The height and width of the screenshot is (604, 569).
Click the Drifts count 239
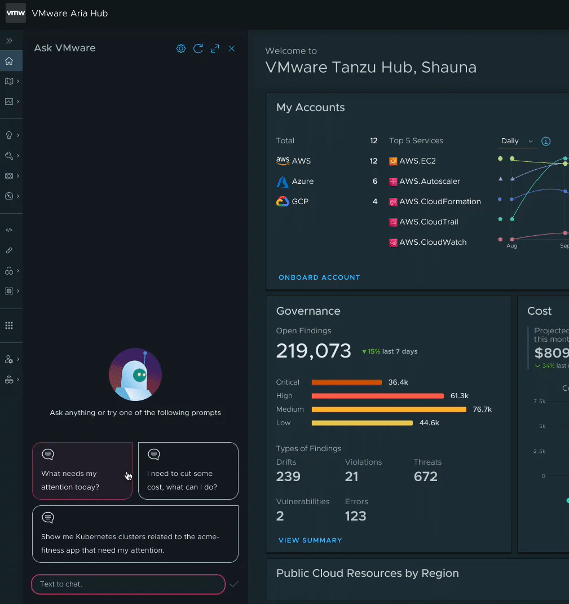tap(288, 477)
